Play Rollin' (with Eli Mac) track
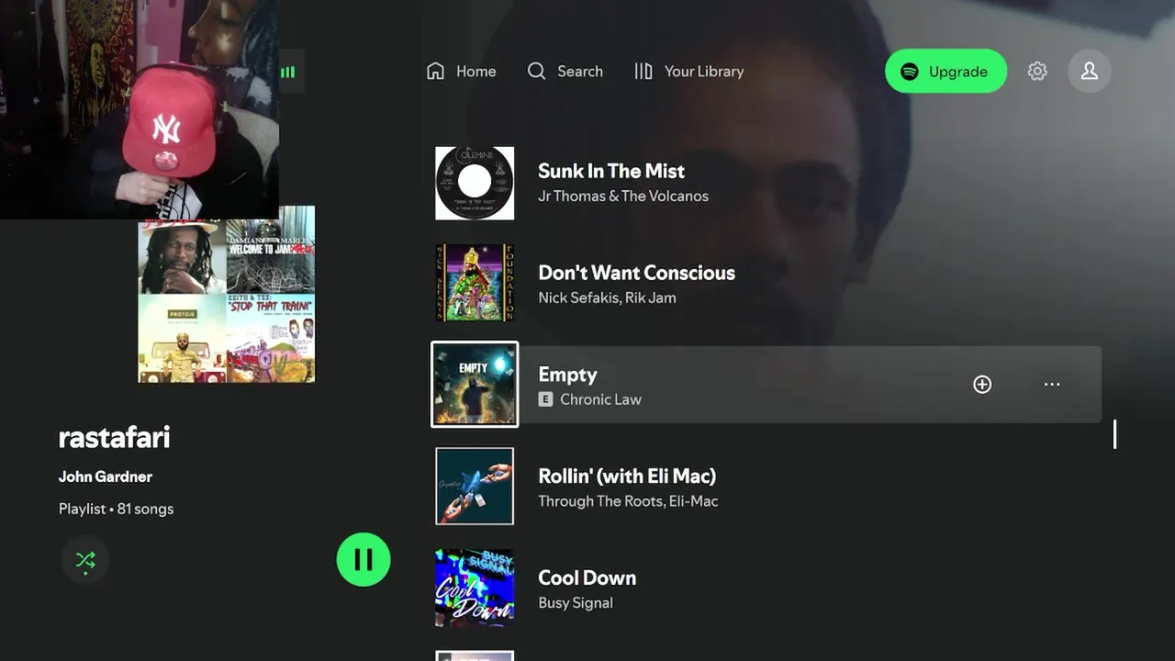Viewport: 1175px width, 661px height. [627, 476]
